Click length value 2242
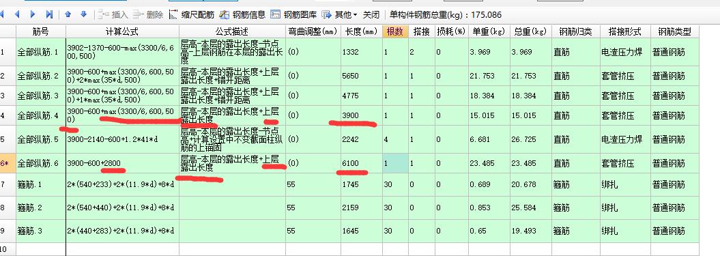Image resolution: width=720 pixels, height=256 pixels. pos(362,139)
